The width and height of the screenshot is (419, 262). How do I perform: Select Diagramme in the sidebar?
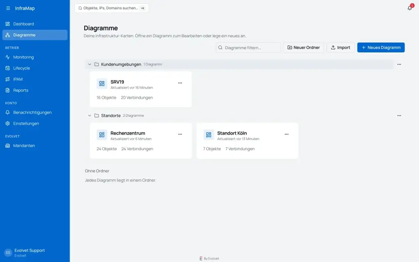tap(35, 35)
